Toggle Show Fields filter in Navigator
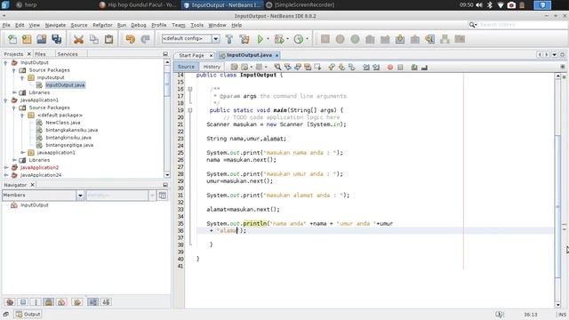This screenshot has width=569, height=320. tap(23, 302)
